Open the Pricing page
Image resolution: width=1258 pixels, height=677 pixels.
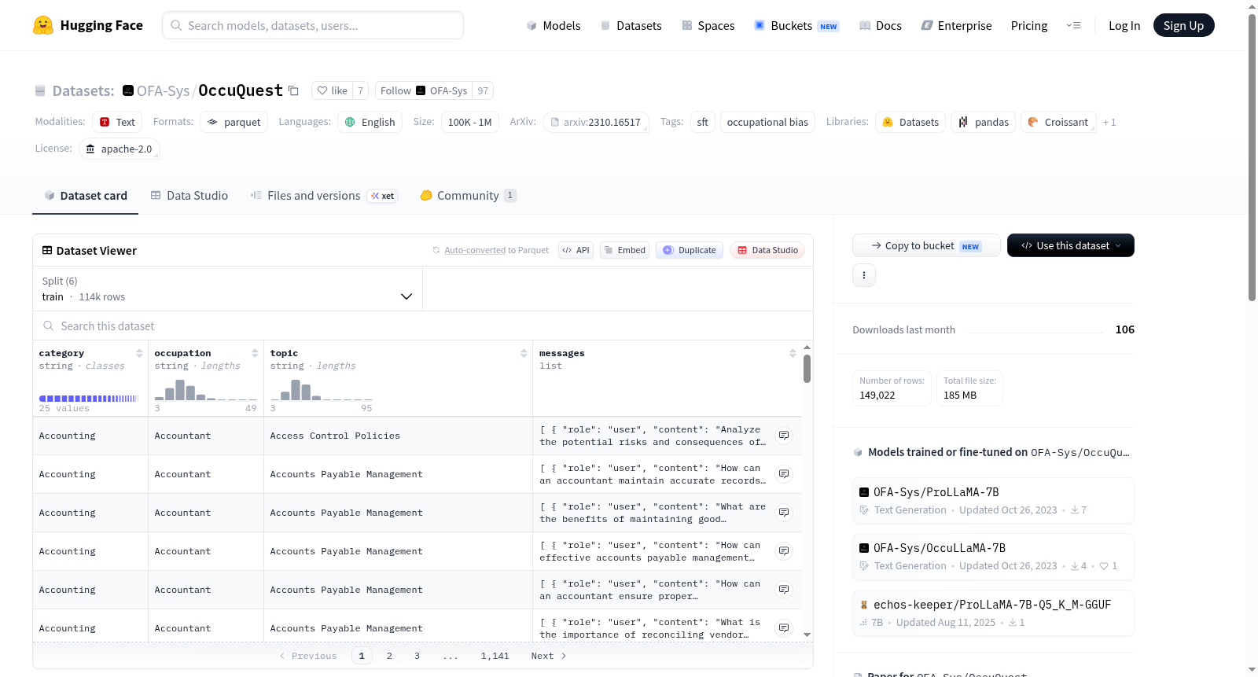(x=1029, y=25)
